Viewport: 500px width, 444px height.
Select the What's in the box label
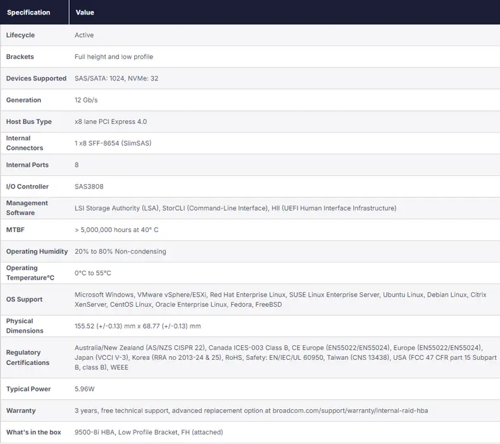coord(34,432)
